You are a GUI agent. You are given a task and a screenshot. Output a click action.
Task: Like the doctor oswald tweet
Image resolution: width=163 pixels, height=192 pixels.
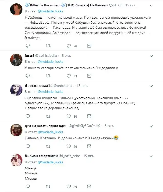tap(69, 116)
